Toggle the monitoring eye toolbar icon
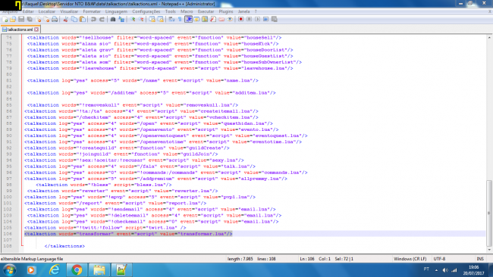The height and width of the screenshot is (277, 493). (x=230, y=20)
